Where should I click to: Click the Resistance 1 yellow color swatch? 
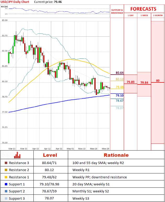[6, 177]
